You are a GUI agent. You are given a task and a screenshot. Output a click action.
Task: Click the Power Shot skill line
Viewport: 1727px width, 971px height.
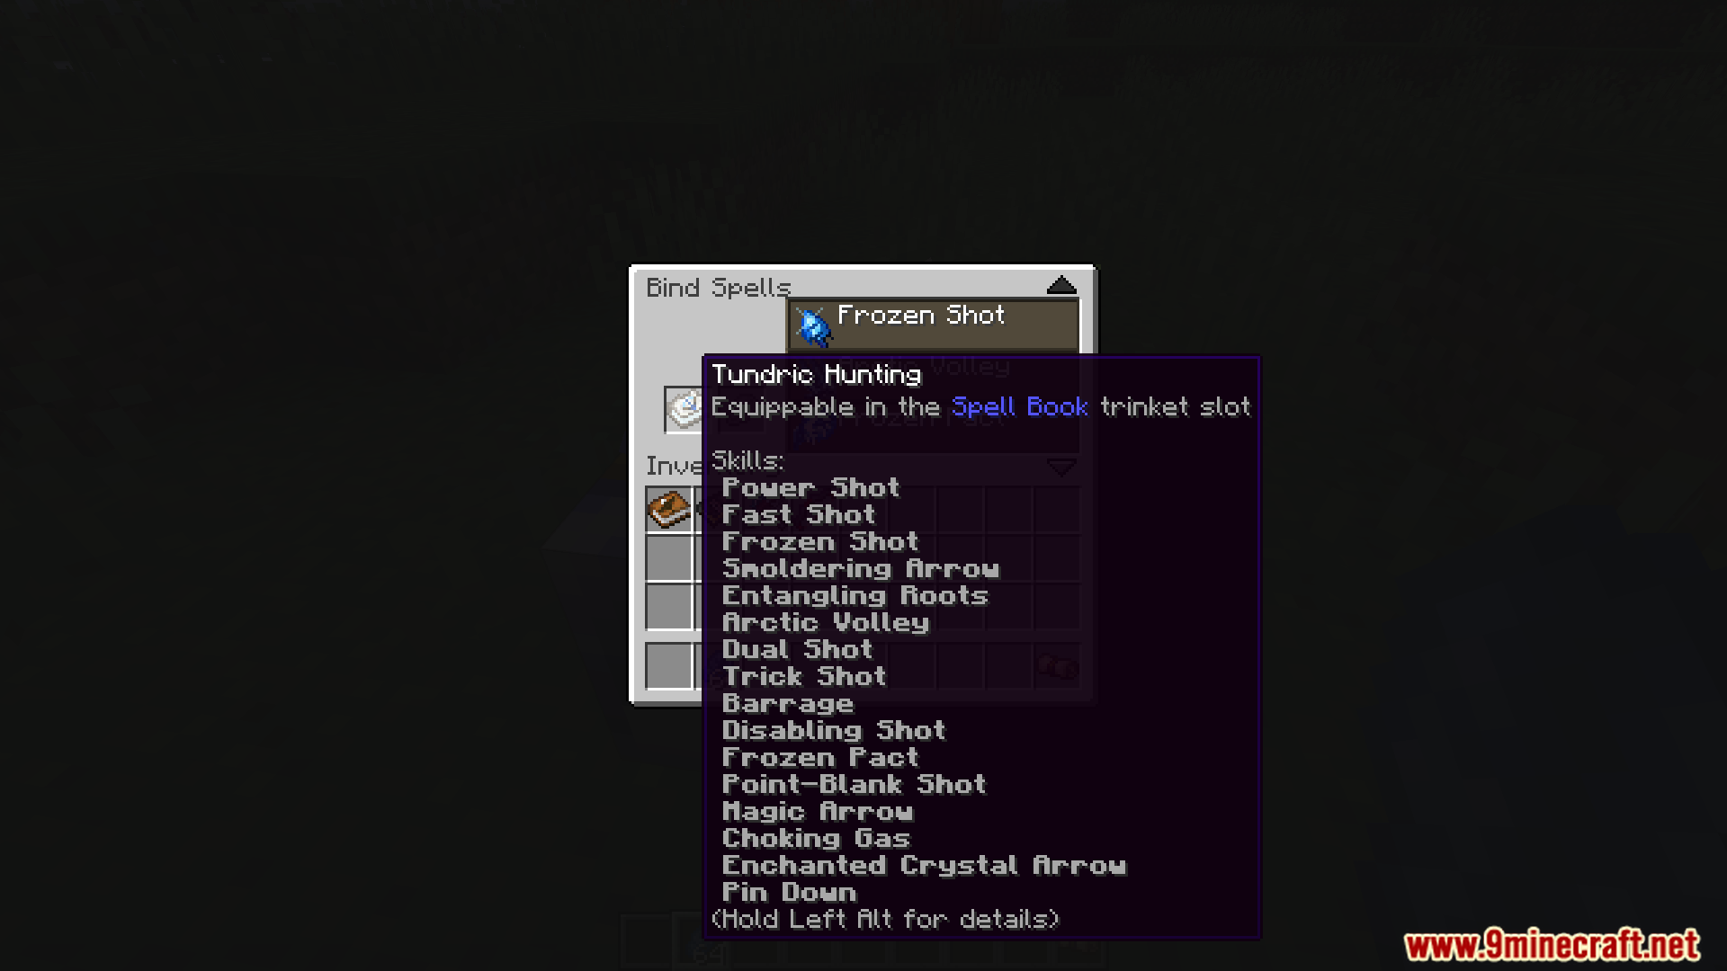pyautogui.click(x=810, y=487)
